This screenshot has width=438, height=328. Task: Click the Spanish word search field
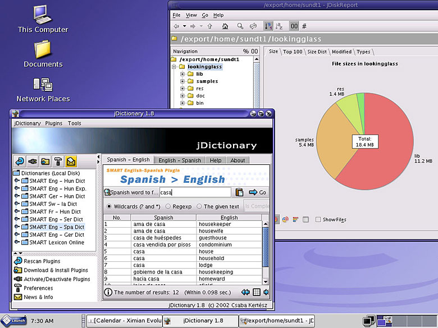tap(195, 192)
